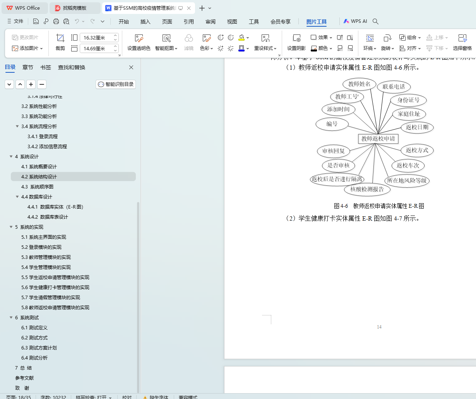Click the picture width field 14.69厘米
This screenshot has width=476, height=399.
click(x=99, y=48)
